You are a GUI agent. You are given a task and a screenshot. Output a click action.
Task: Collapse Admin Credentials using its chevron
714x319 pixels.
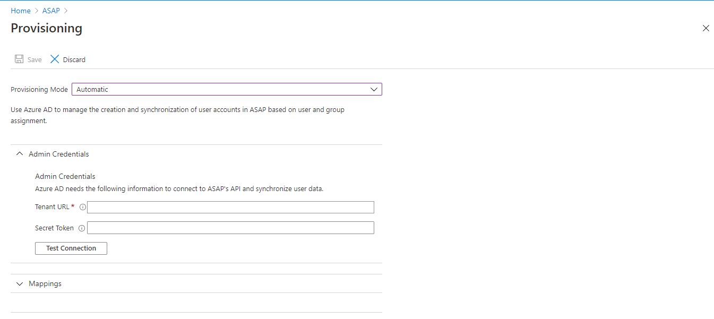[x=20, y=154]
